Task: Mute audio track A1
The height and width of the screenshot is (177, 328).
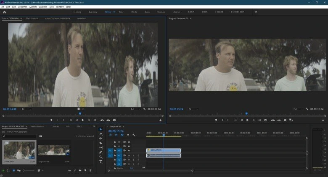Action: [x=129, y=155]
